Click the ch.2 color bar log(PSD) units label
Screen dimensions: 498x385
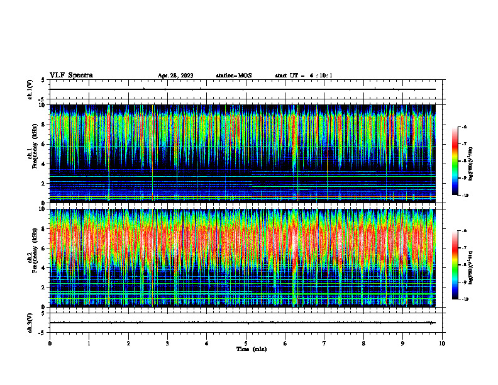click(471, 267)
